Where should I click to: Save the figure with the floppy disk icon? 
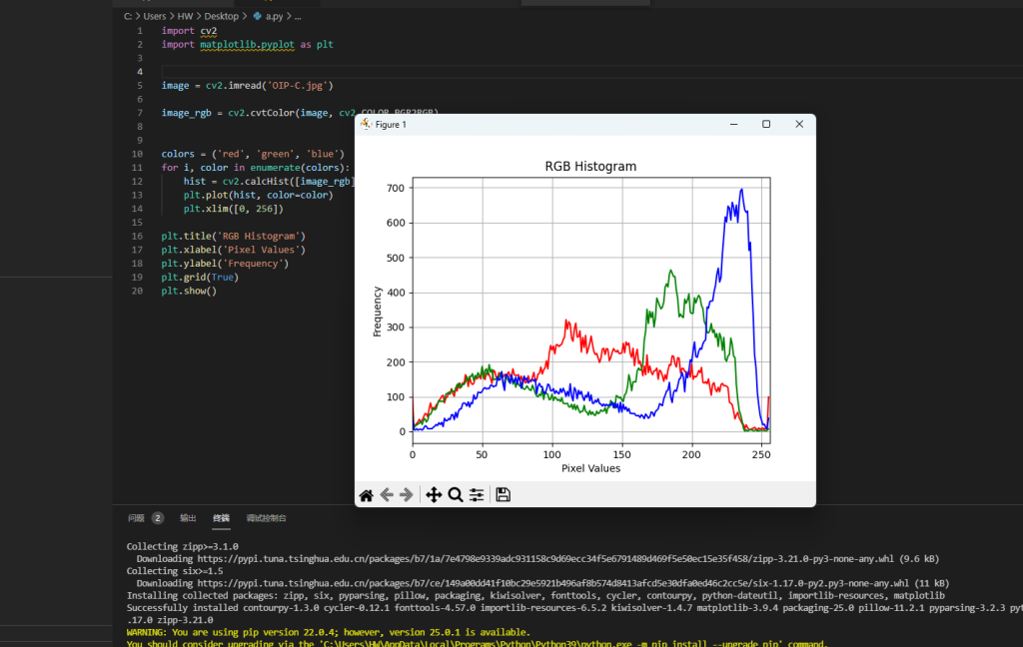(504, 495)
